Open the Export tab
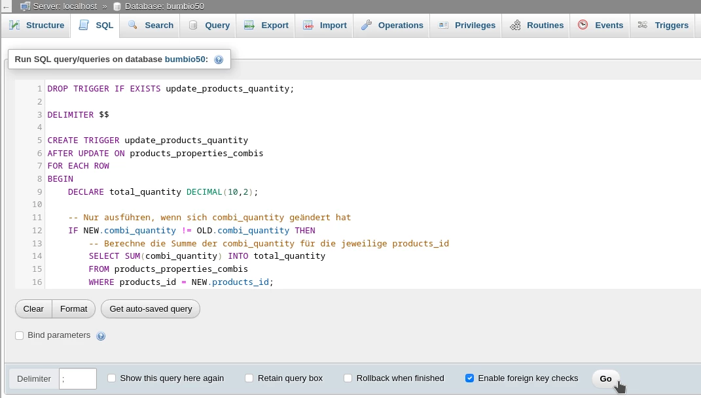 266,25
